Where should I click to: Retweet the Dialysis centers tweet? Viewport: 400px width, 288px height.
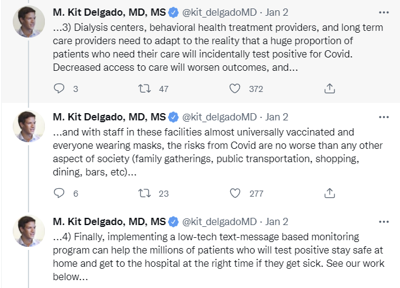144,88
